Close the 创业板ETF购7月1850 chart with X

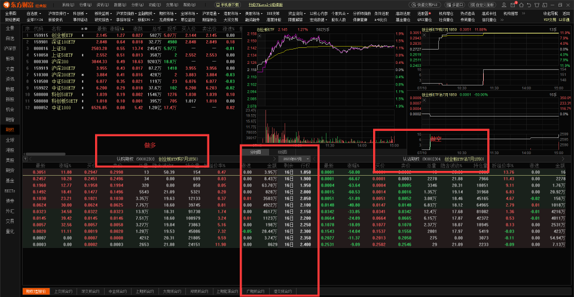[x=425, y=35]
